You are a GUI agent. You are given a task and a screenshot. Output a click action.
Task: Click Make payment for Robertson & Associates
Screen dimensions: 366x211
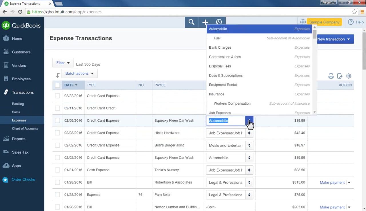coord(332,182)
